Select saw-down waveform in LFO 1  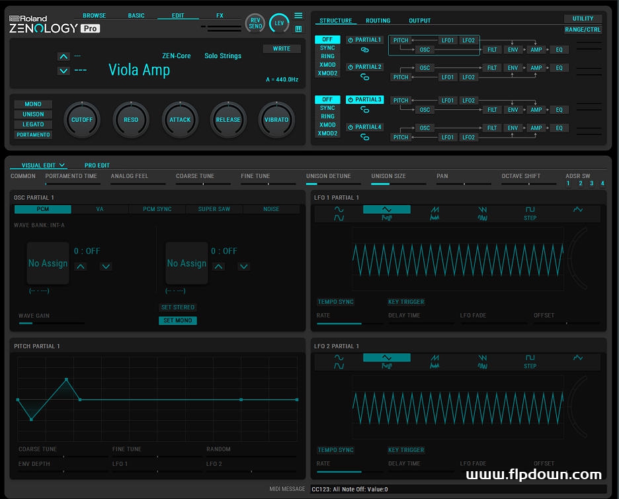482,209
